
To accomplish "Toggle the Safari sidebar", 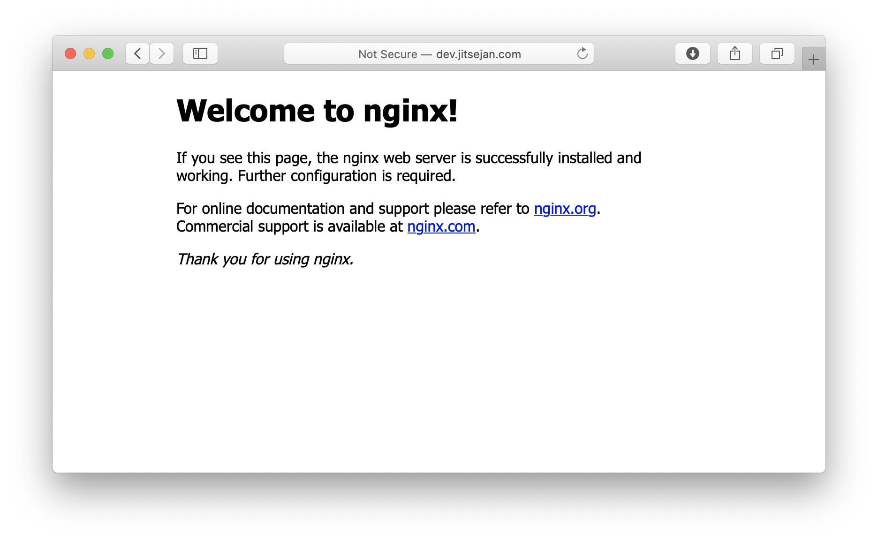I will pyautogui.click(x=200, y=53).
